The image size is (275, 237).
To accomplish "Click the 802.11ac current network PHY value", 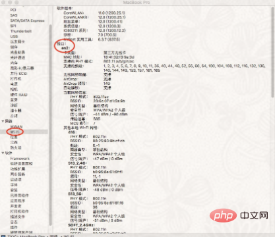I will tap(101, 97).
